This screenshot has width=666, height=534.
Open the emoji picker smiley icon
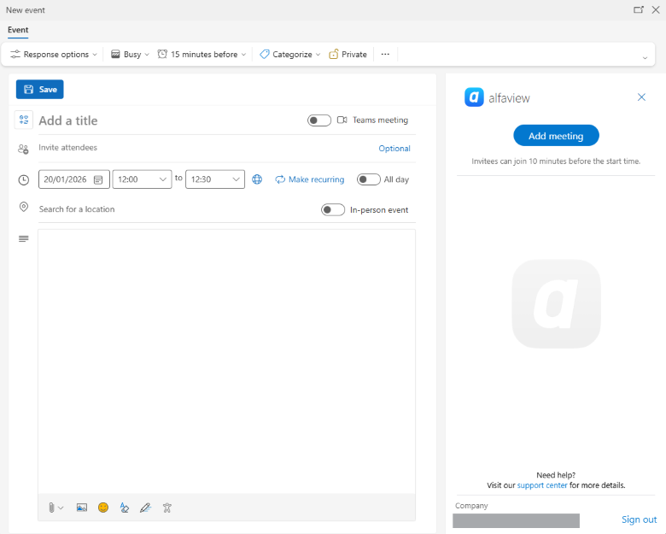(103, 508)
